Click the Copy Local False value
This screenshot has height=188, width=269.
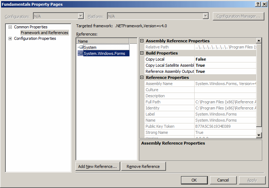pyautogui.click(x=225, y=59)
